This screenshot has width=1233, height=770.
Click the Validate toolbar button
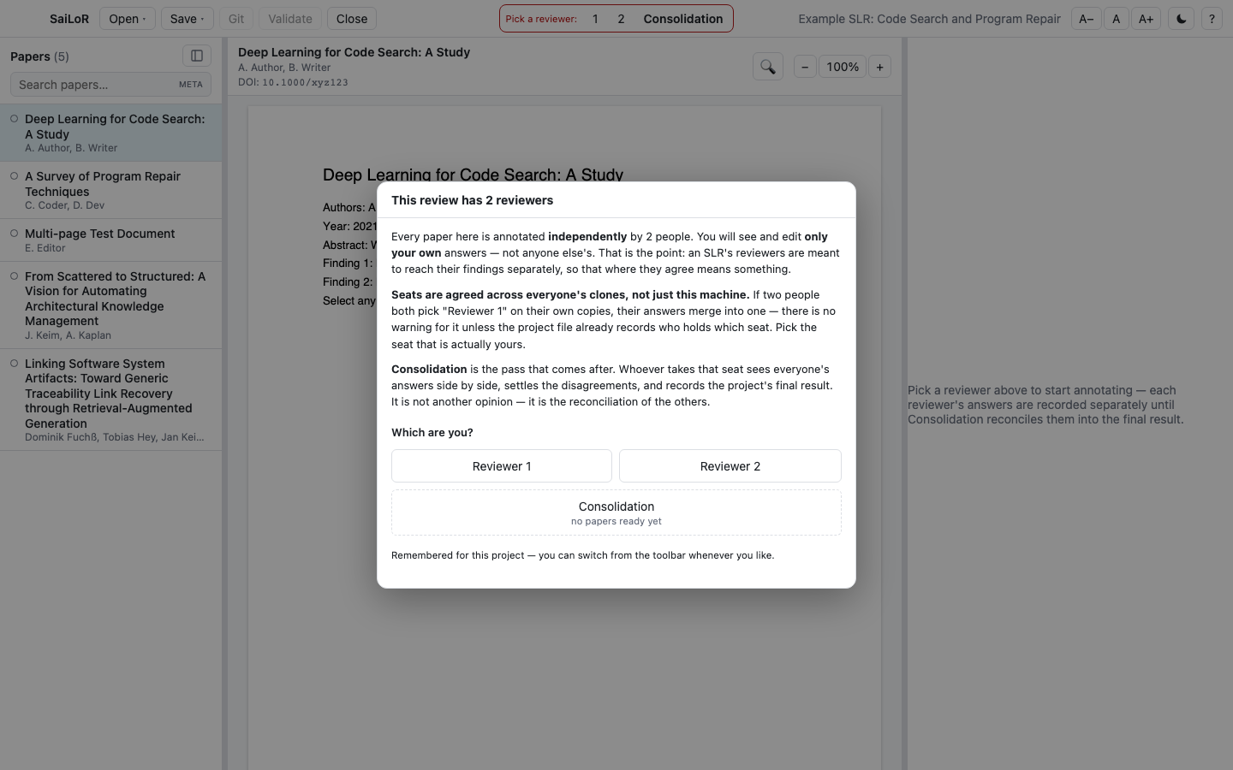point(290,19)
